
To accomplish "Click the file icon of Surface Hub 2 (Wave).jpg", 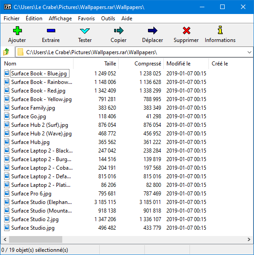I will point(7,134).
